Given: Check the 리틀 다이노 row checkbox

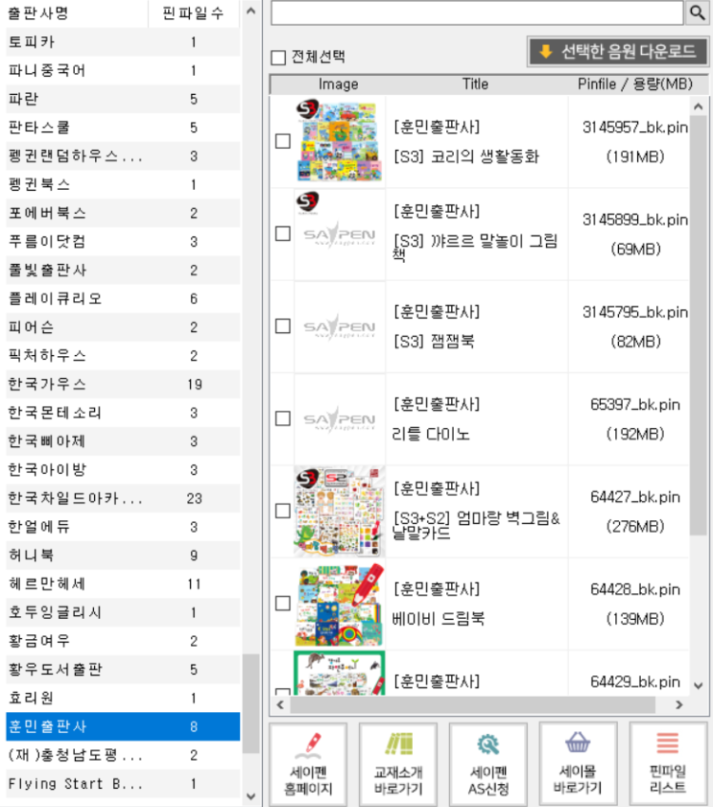Looking at the screenshot, I should click(283, 418).
